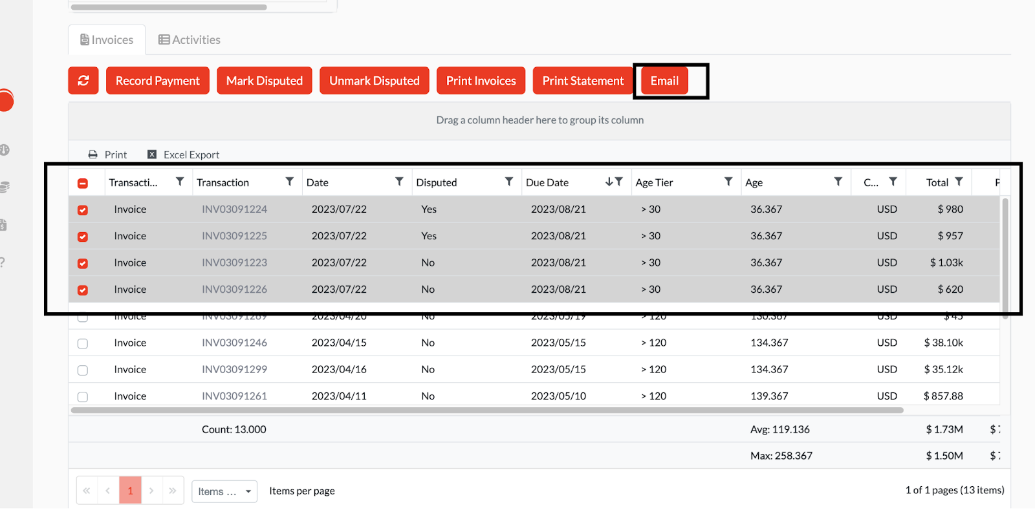Go to first page arrow in pager
The height and width of the screenshot is (523, 1035).
pos(87,491)
